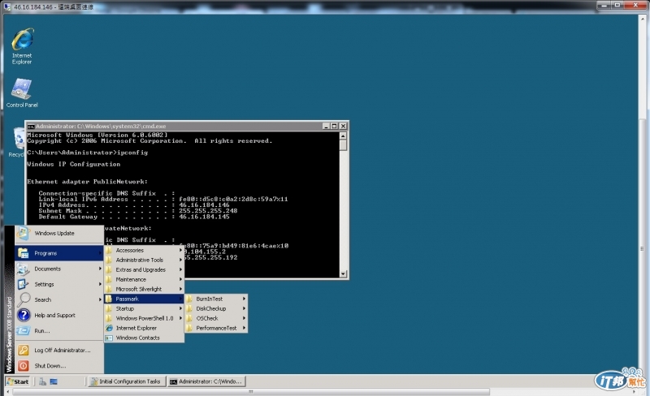Click the Internet Explorer icon in Programs menu
This screenshot has width=650, height=396.
(x=109, y=328)
